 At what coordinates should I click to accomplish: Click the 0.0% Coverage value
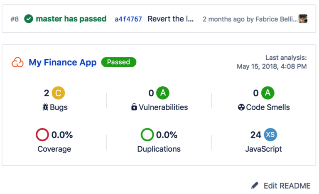click(x=62, y=135)
